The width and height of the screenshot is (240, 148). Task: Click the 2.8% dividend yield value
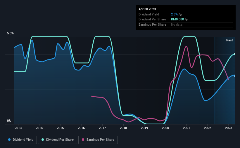174,14
